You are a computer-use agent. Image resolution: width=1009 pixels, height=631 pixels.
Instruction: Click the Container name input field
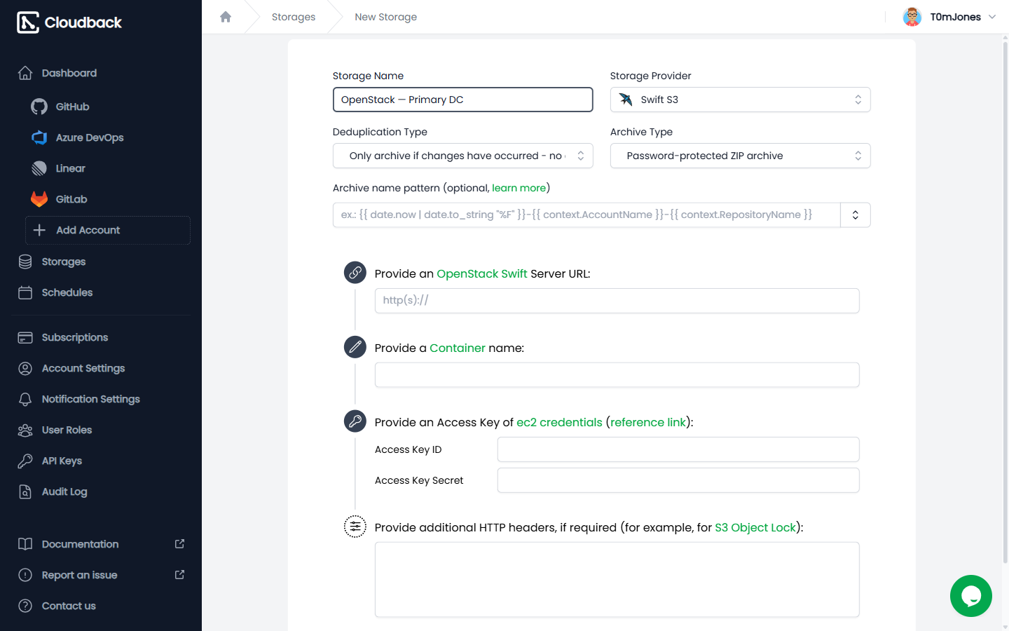(617, 375)
